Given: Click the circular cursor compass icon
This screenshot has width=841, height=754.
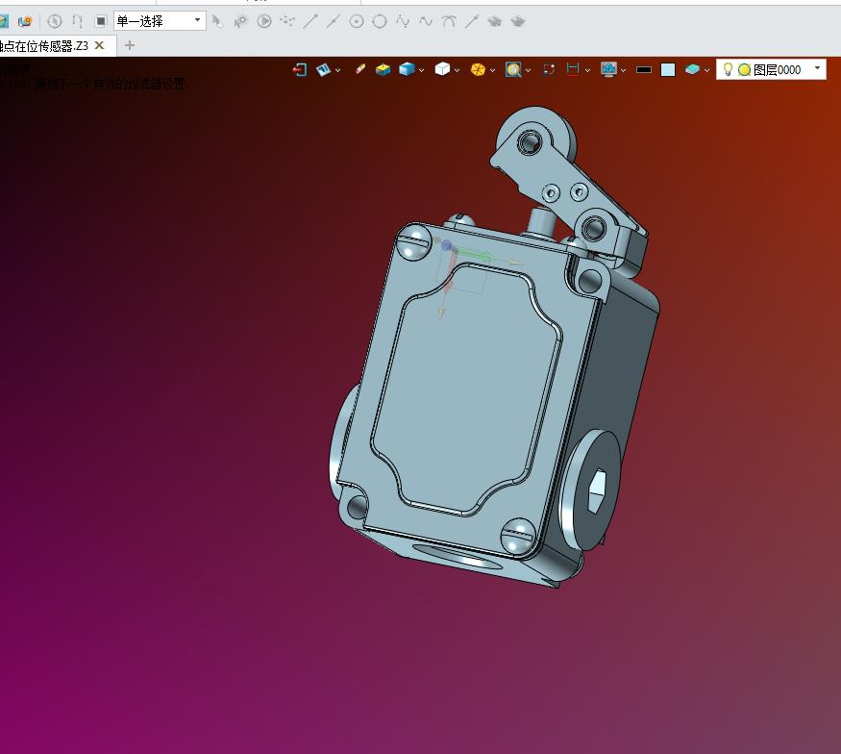Looking at the screenshot, I should (54, 21).
